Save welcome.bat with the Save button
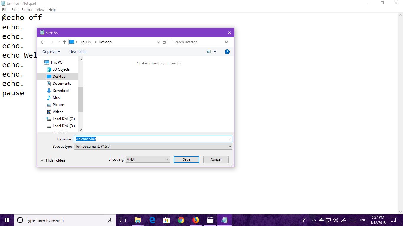The height and width of the screenshot is (226, 403). click(x=186, y=159)
